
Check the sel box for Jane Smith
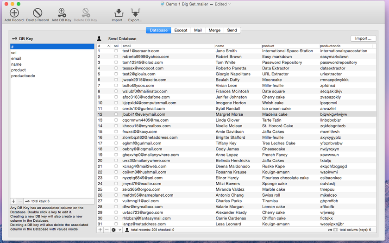coord(116,51)
